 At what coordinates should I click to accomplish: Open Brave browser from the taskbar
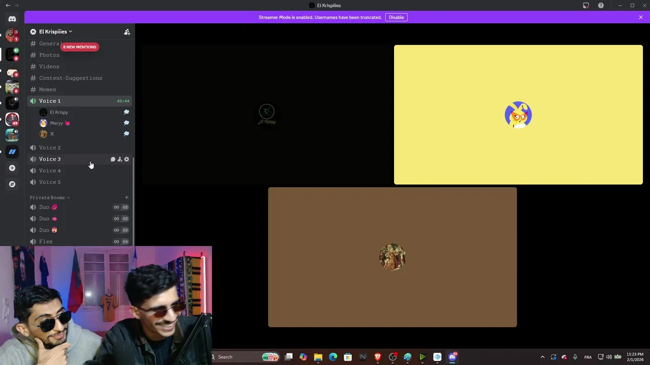point(378,357)
